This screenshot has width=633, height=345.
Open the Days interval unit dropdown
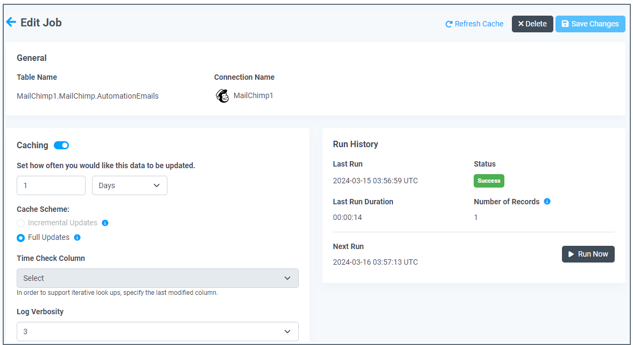(x=130, y=185)
